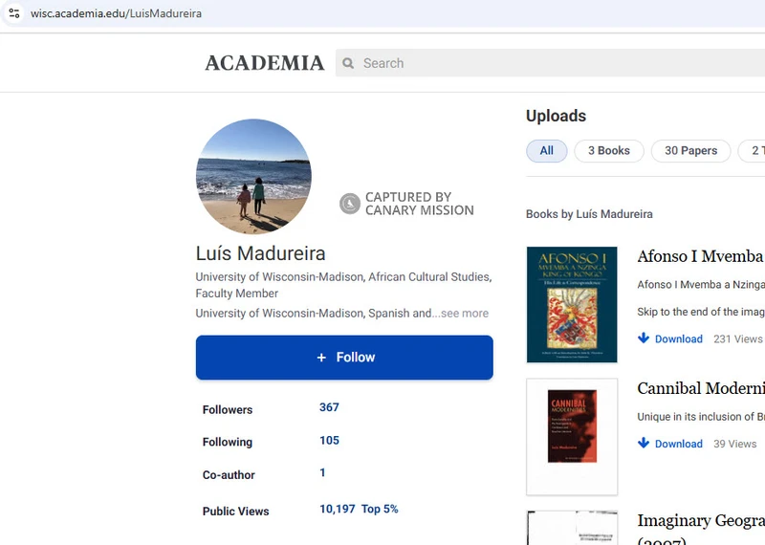Download the Afonso I Mvemba book
Screen dimensions: 765x545
[x=679, y=338]
